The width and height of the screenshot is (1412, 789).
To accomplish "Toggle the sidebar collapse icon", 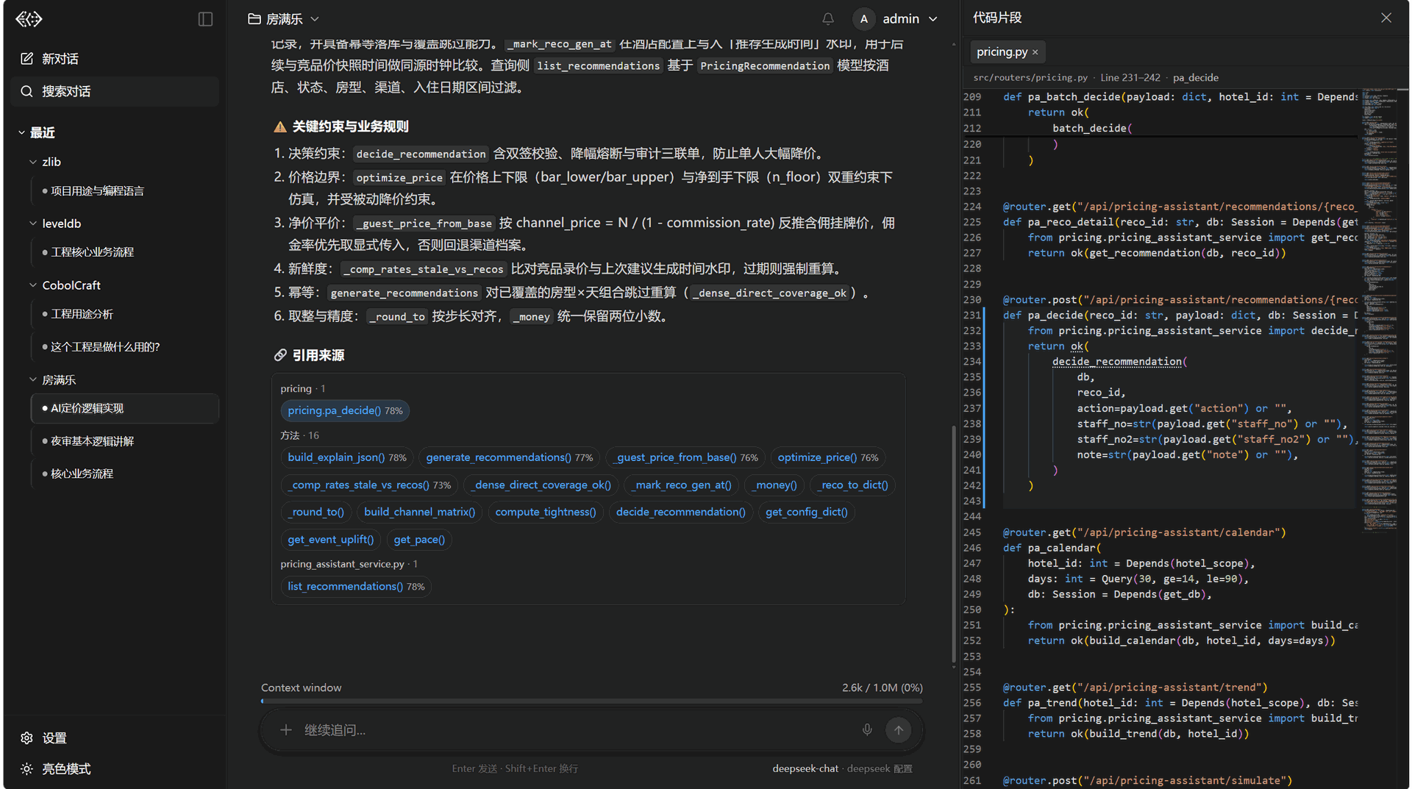I will [205, 19].
